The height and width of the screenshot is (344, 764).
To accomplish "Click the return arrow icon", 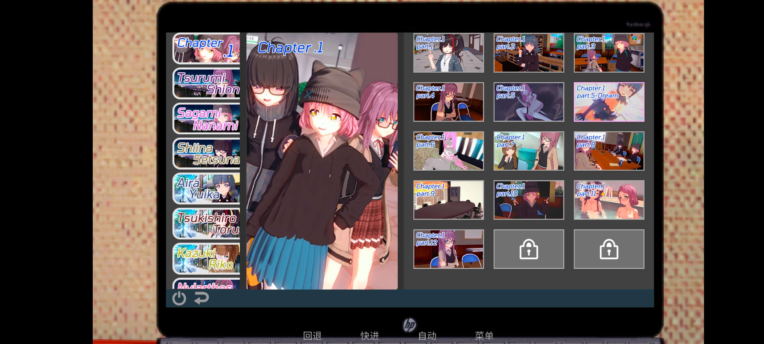I will pyautogui.click(x=202, y=298).
